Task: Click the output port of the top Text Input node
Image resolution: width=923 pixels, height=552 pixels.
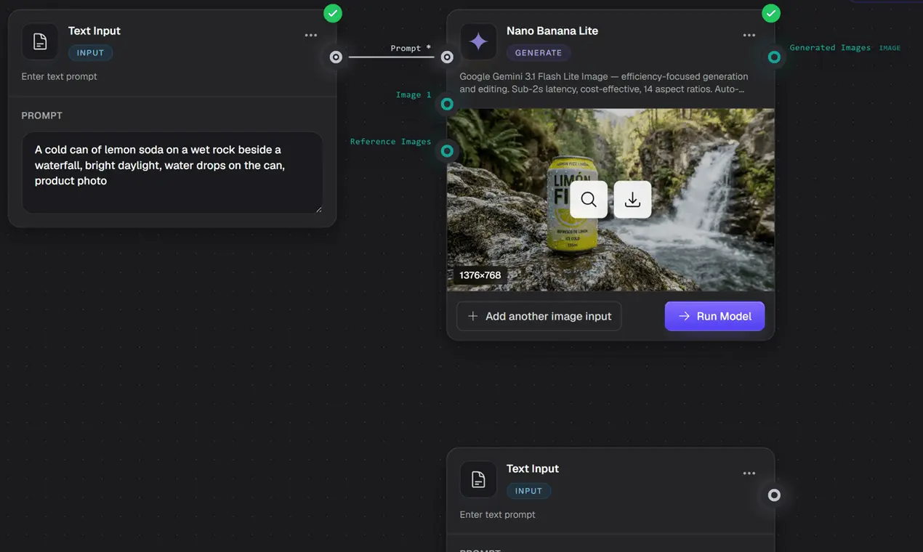Action: pyautogui.click(x=336, y=57)
